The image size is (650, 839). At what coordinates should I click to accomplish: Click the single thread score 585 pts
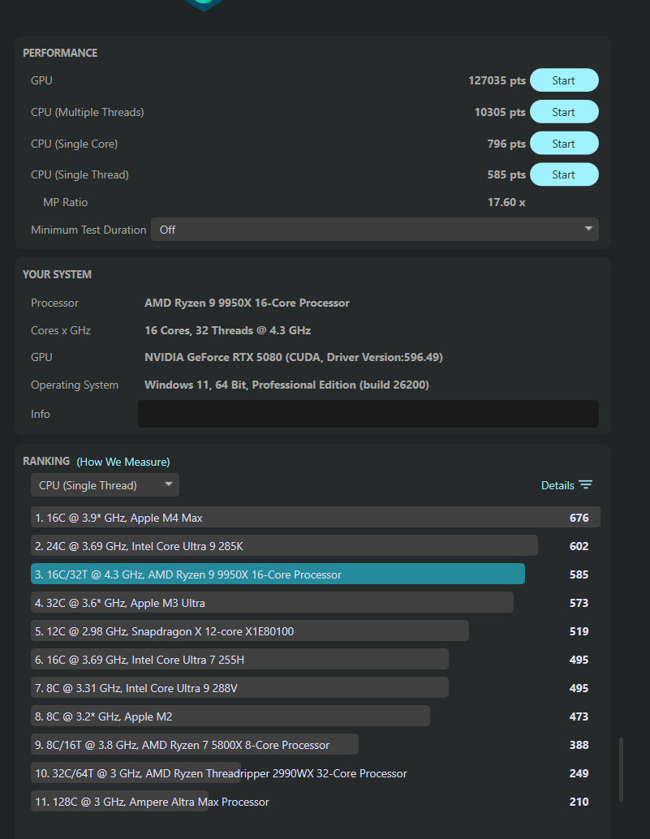click(x=506, y=174)
